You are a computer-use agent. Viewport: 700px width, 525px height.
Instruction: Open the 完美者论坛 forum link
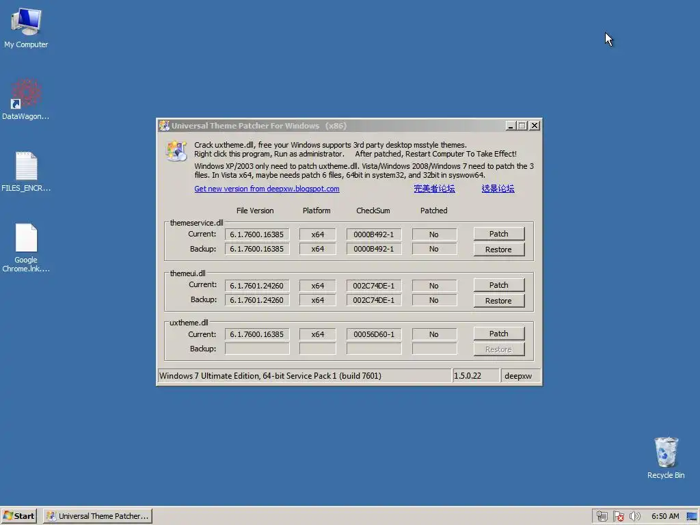coord(434,189)
